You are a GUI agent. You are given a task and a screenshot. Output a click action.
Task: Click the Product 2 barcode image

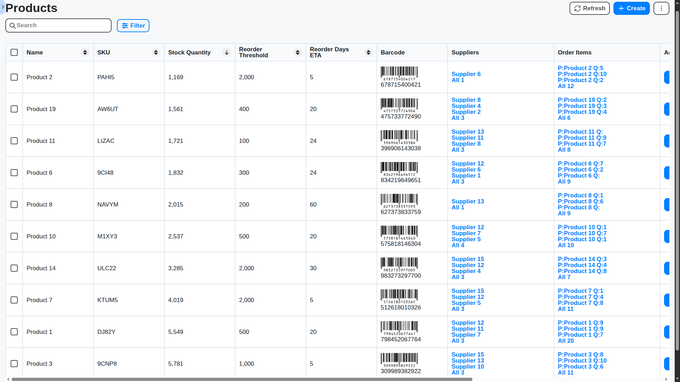[399, 73]
